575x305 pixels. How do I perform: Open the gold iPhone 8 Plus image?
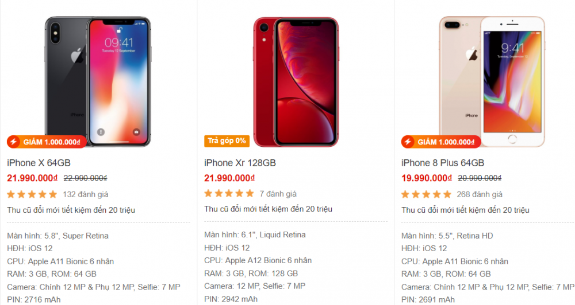point(492,81)
